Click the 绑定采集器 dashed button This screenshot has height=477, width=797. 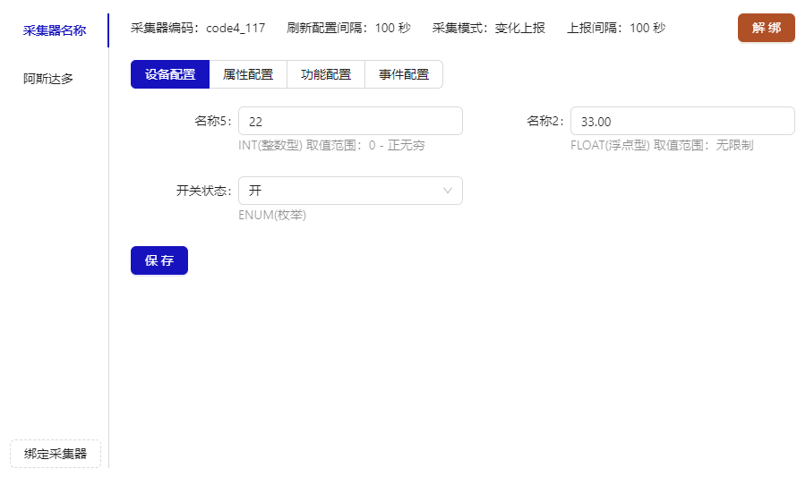(x=56, y=454)
